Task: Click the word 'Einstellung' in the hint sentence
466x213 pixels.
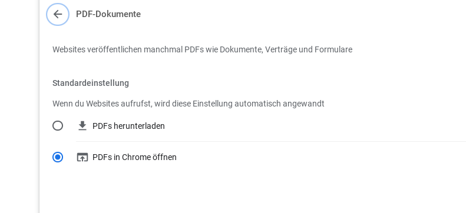Action: click(213, 104)
